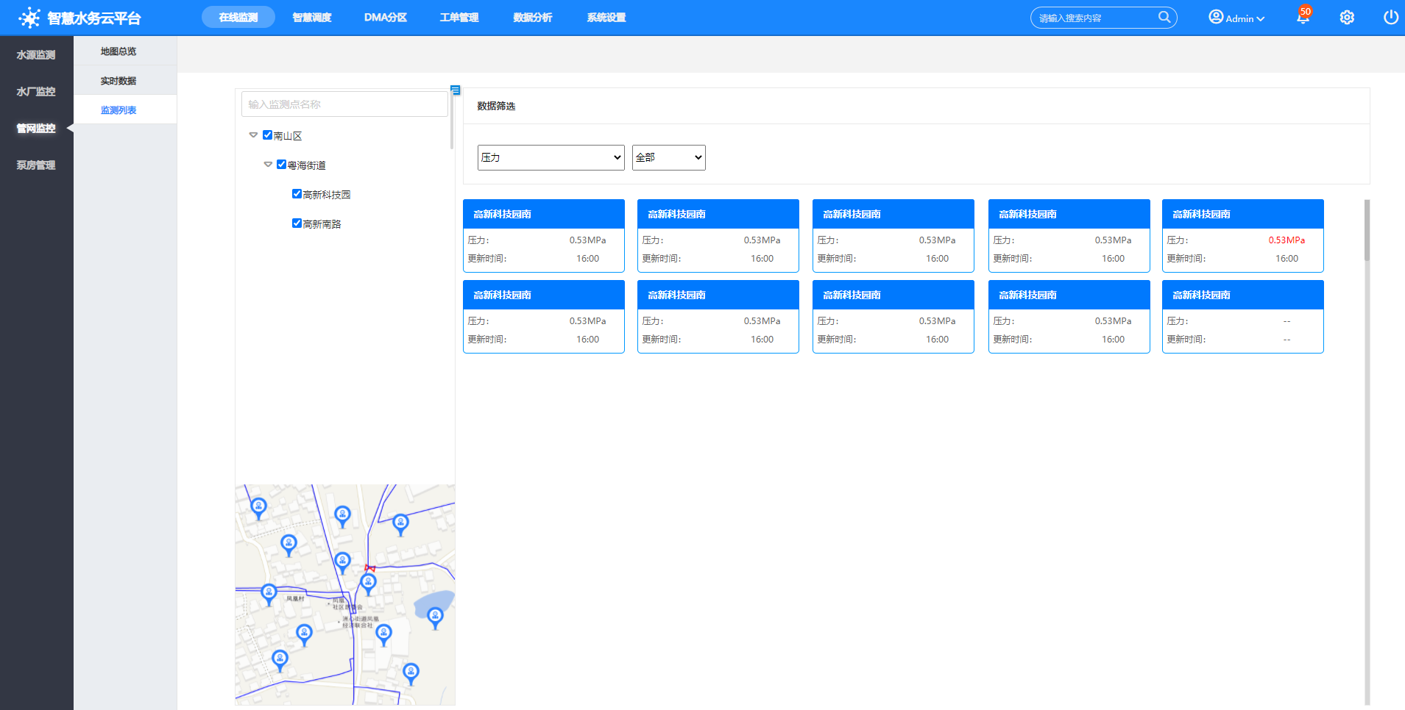1405x710 pixels.
Task: Expand the Admin account menu arrow
Action: click(1261, 19)
